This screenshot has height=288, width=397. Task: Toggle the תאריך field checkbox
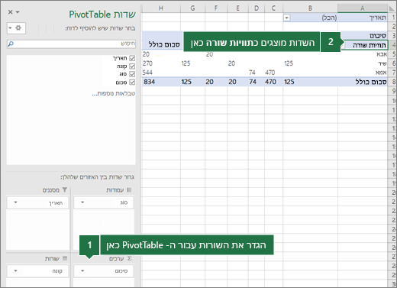(132, 58)
